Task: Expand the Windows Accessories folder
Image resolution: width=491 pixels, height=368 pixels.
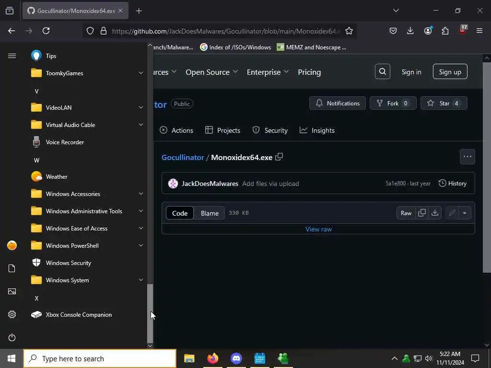Action: pos(88,194)
